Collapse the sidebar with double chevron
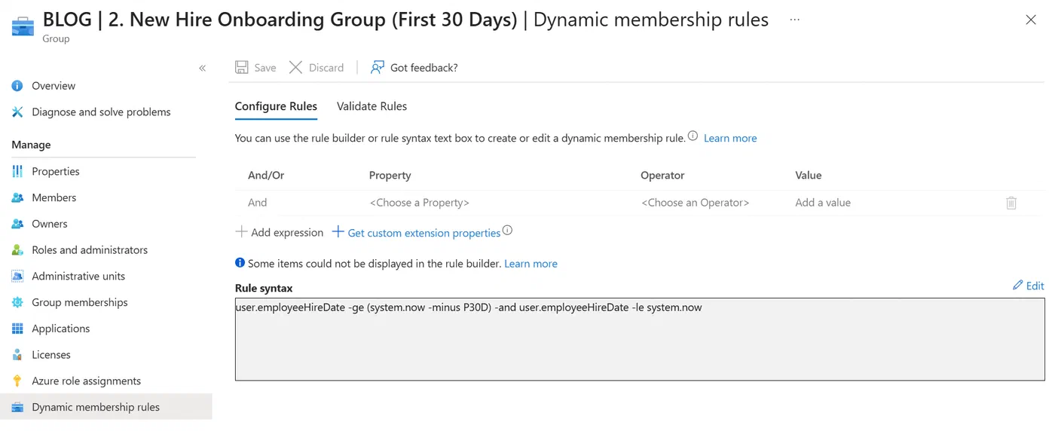This screenshot has height=431, width=1055. click(x=202, y=68)
